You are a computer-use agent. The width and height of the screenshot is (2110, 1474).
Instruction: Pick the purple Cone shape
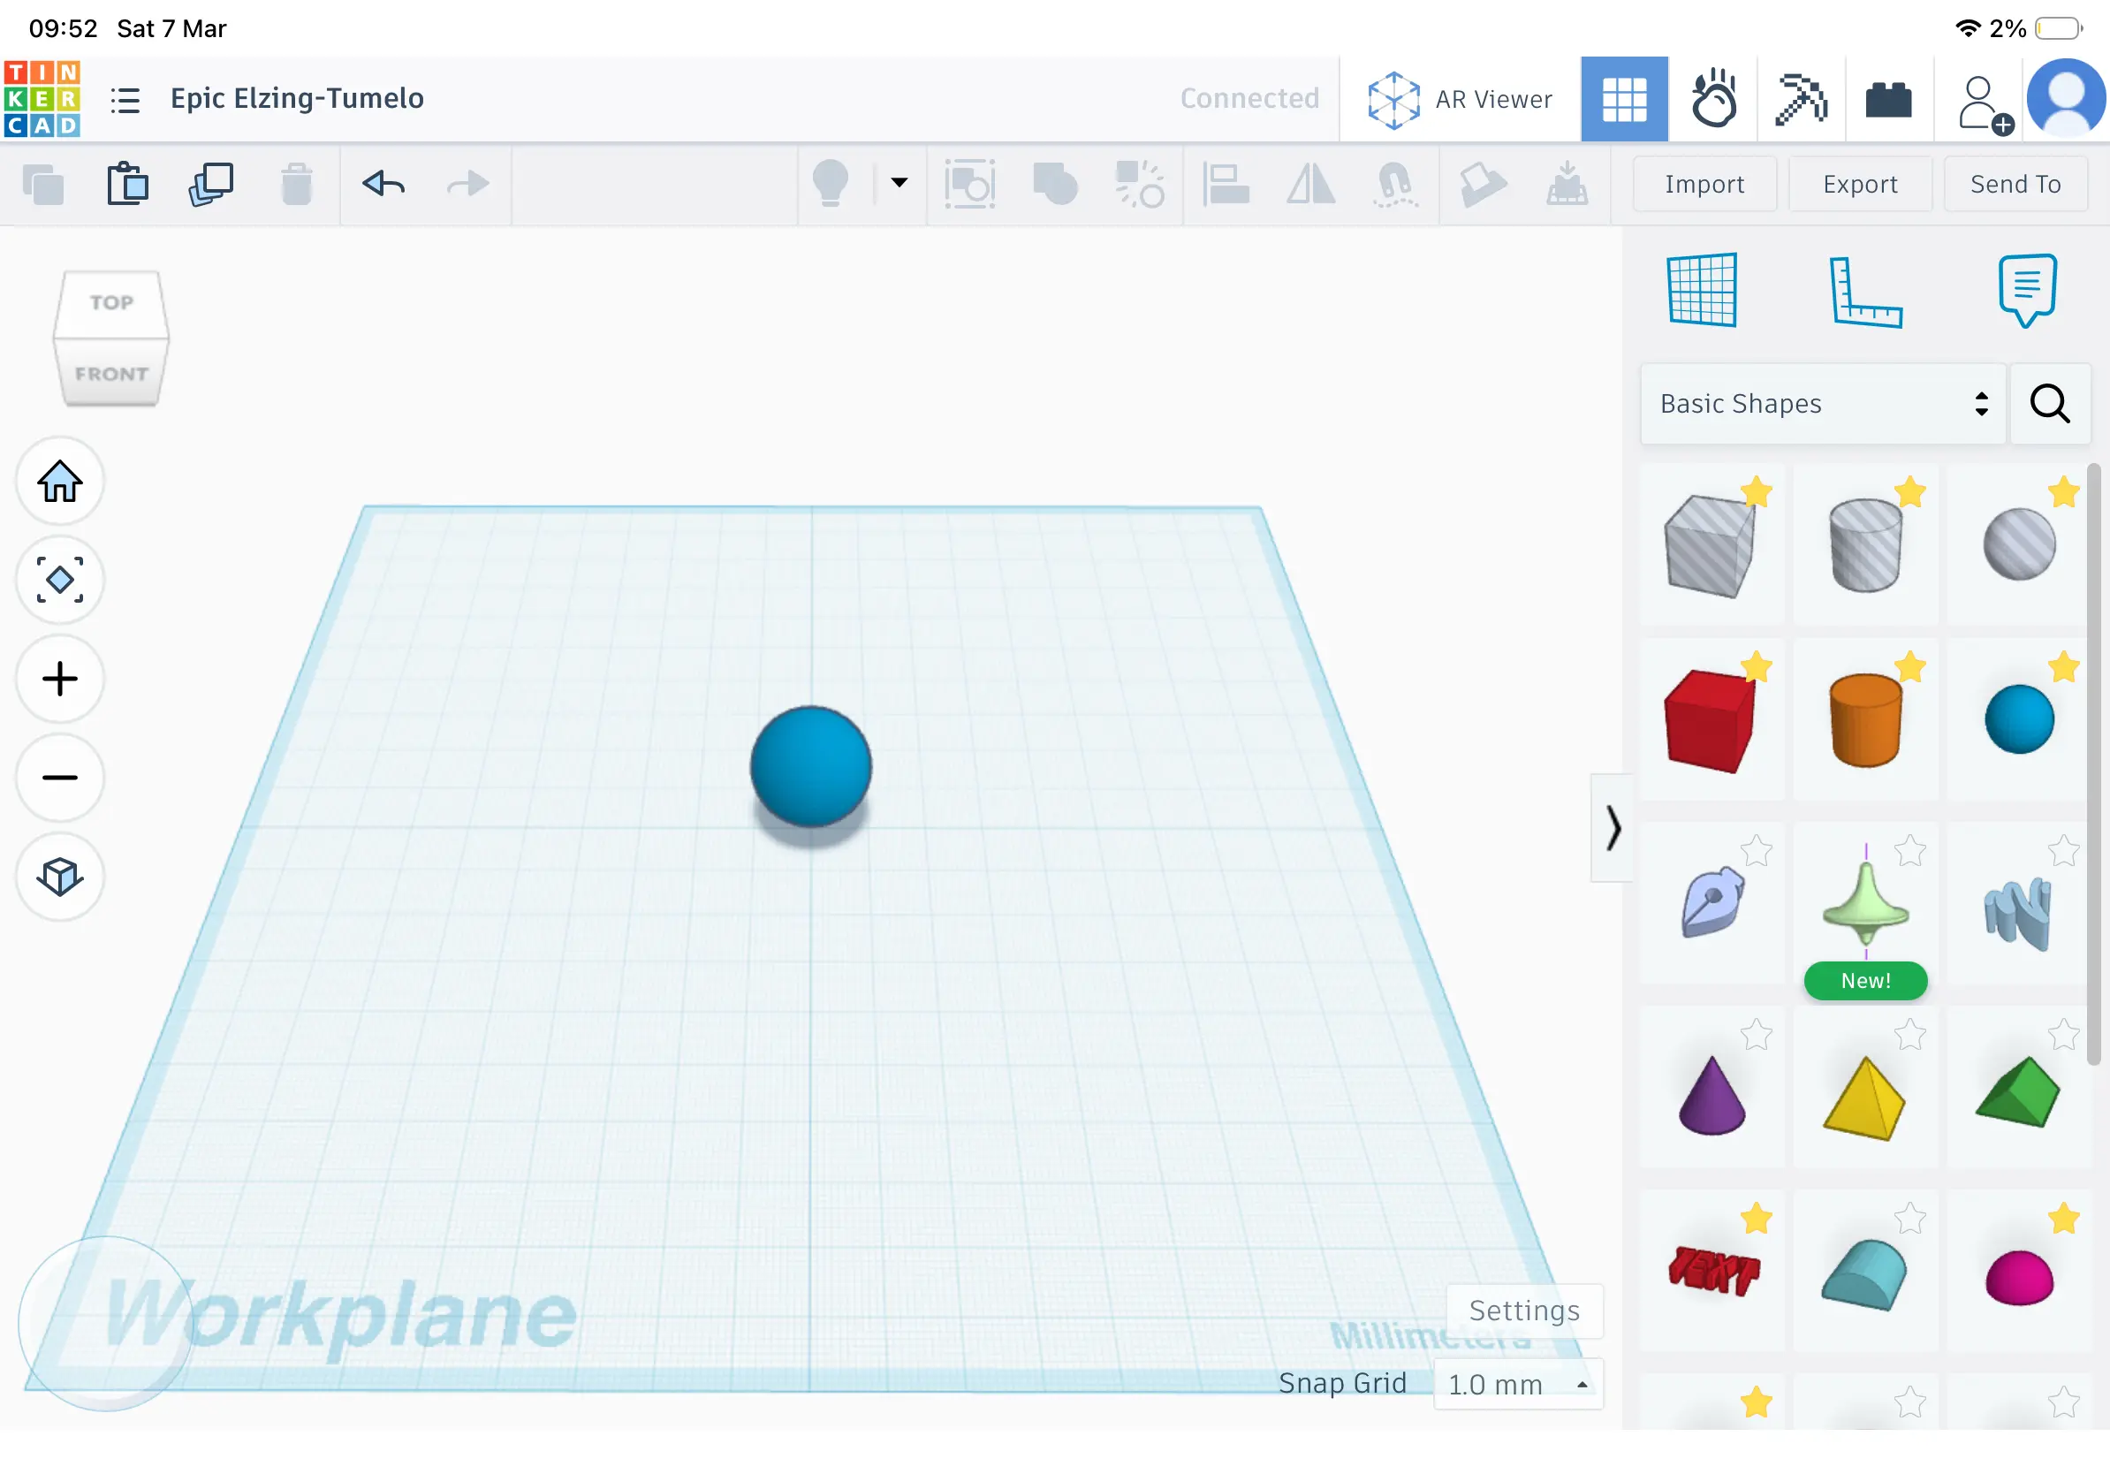click(1712, 1096)
